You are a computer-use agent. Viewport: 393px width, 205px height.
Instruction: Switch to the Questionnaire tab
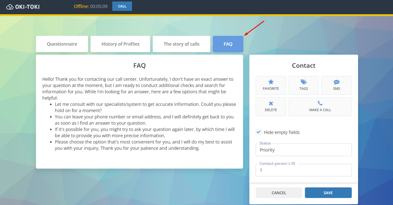[62, 44]
